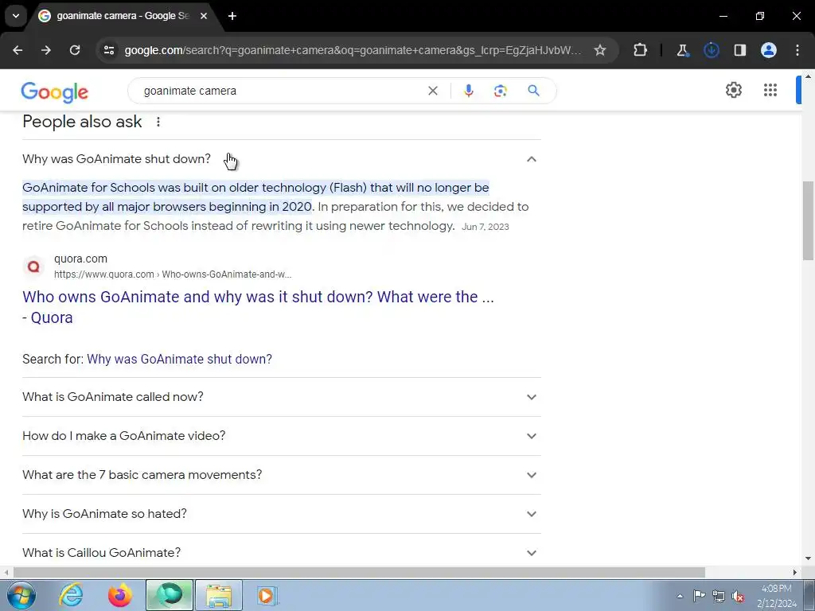Collapse Why was GoAnimate shut down

(x=281, y=159)
